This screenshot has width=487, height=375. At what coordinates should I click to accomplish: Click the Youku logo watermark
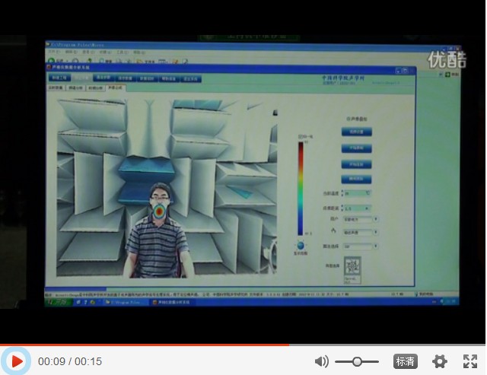pyautogui.click(x=447, y=59)
